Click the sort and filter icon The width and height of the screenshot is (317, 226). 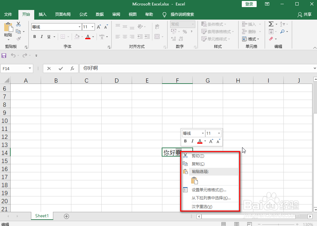point(282,24)
